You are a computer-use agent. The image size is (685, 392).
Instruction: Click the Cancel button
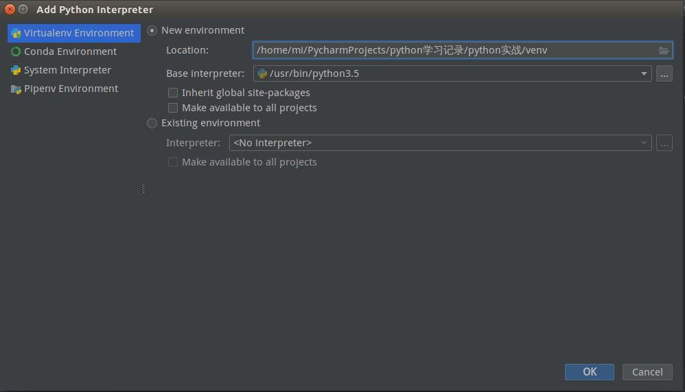point(647,372)
